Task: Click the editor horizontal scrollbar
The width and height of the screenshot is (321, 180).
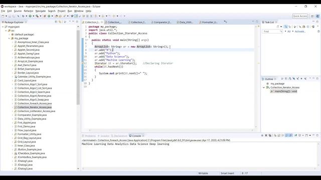Action: (x=171, y=130)
